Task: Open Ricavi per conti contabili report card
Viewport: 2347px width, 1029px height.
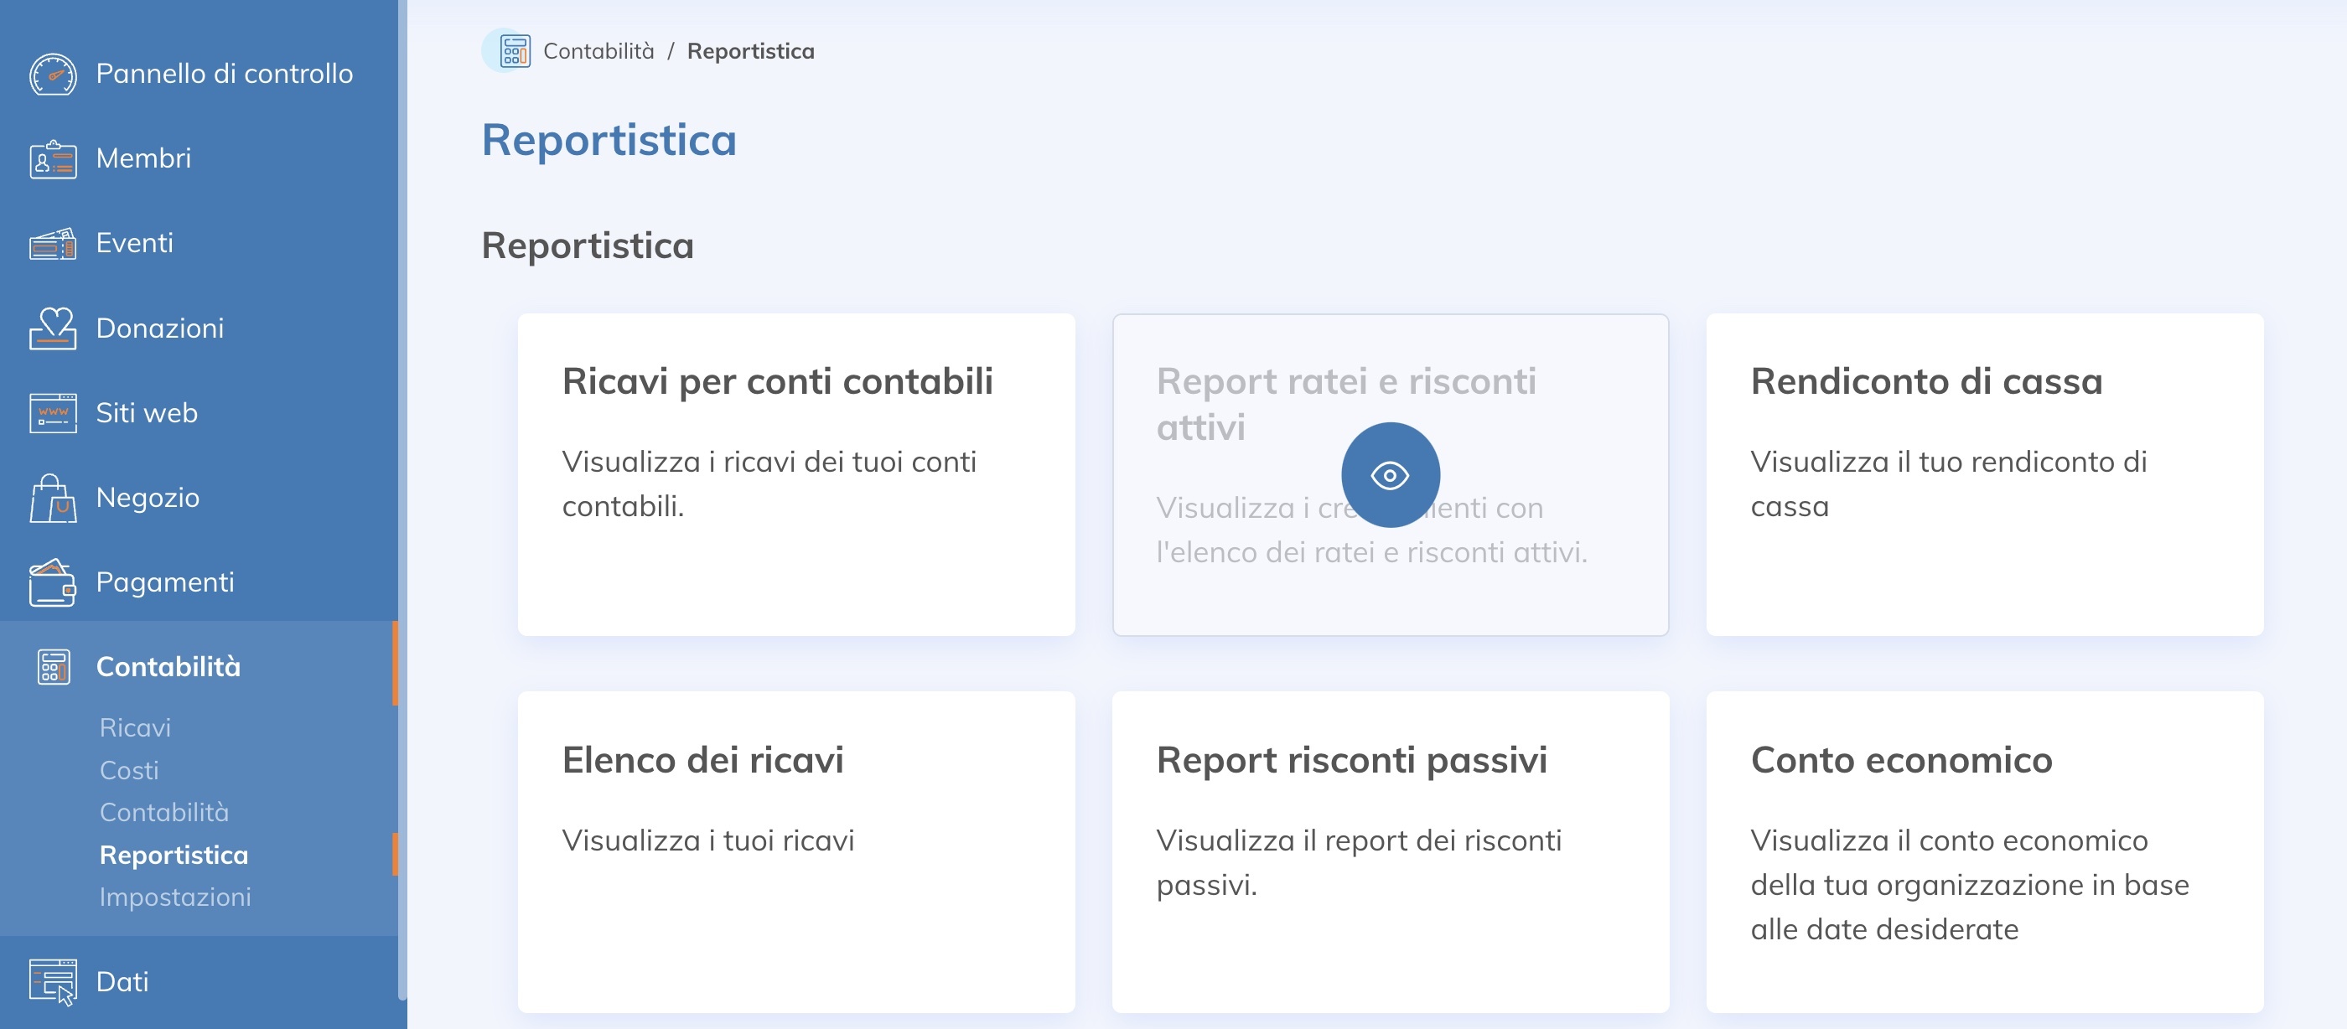Action: (795, 474)
